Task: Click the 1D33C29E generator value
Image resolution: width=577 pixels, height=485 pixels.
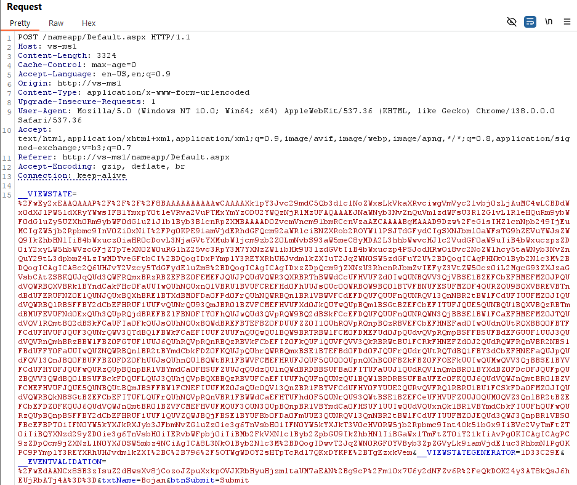Action: point(541,452)
